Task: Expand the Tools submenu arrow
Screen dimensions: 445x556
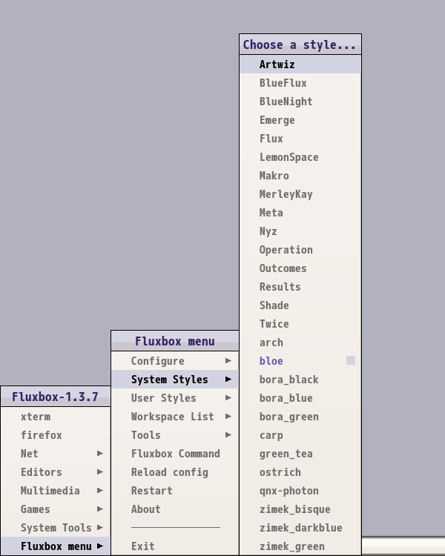Action: 228,434
